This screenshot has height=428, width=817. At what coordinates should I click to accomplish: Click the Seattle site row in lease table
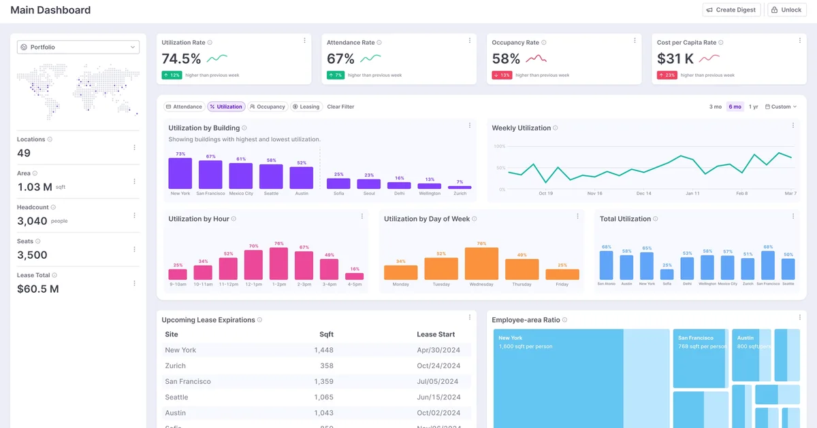317,397
